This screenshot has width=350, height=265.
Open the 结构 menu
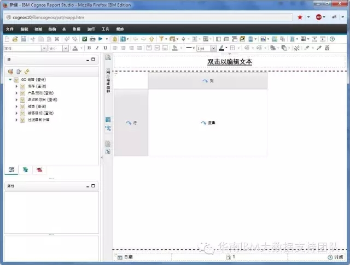(52, 29)
